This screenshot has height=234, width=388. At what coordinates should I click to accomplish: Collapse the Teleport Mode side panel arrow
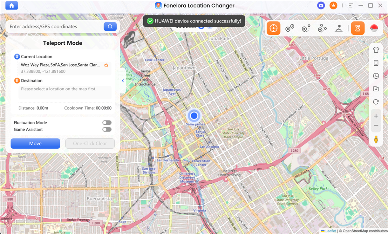point(123,81)
